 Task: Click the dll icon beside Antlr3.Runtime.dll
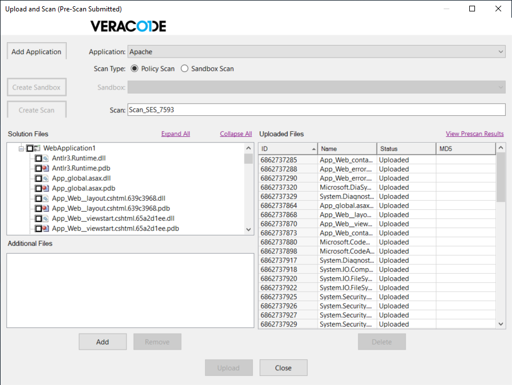(x=46, y=158)
